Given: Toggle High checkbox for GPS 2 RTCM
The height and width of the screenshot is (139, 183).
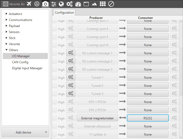Looking at the screenshot, I should click(x=55, y=110).
